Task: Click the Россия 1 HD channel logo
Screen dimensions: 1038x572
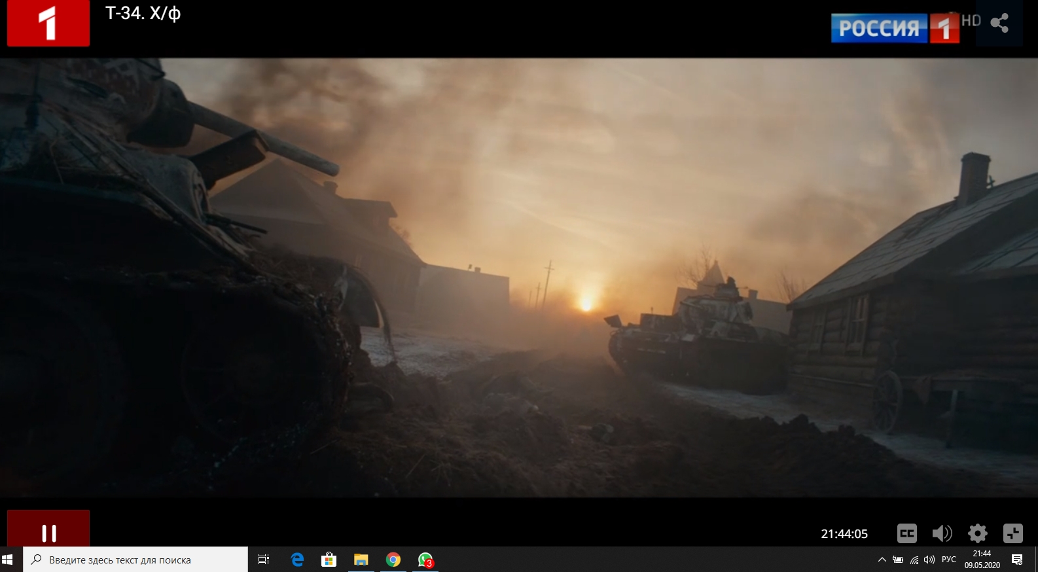Action: click(906, 27)
